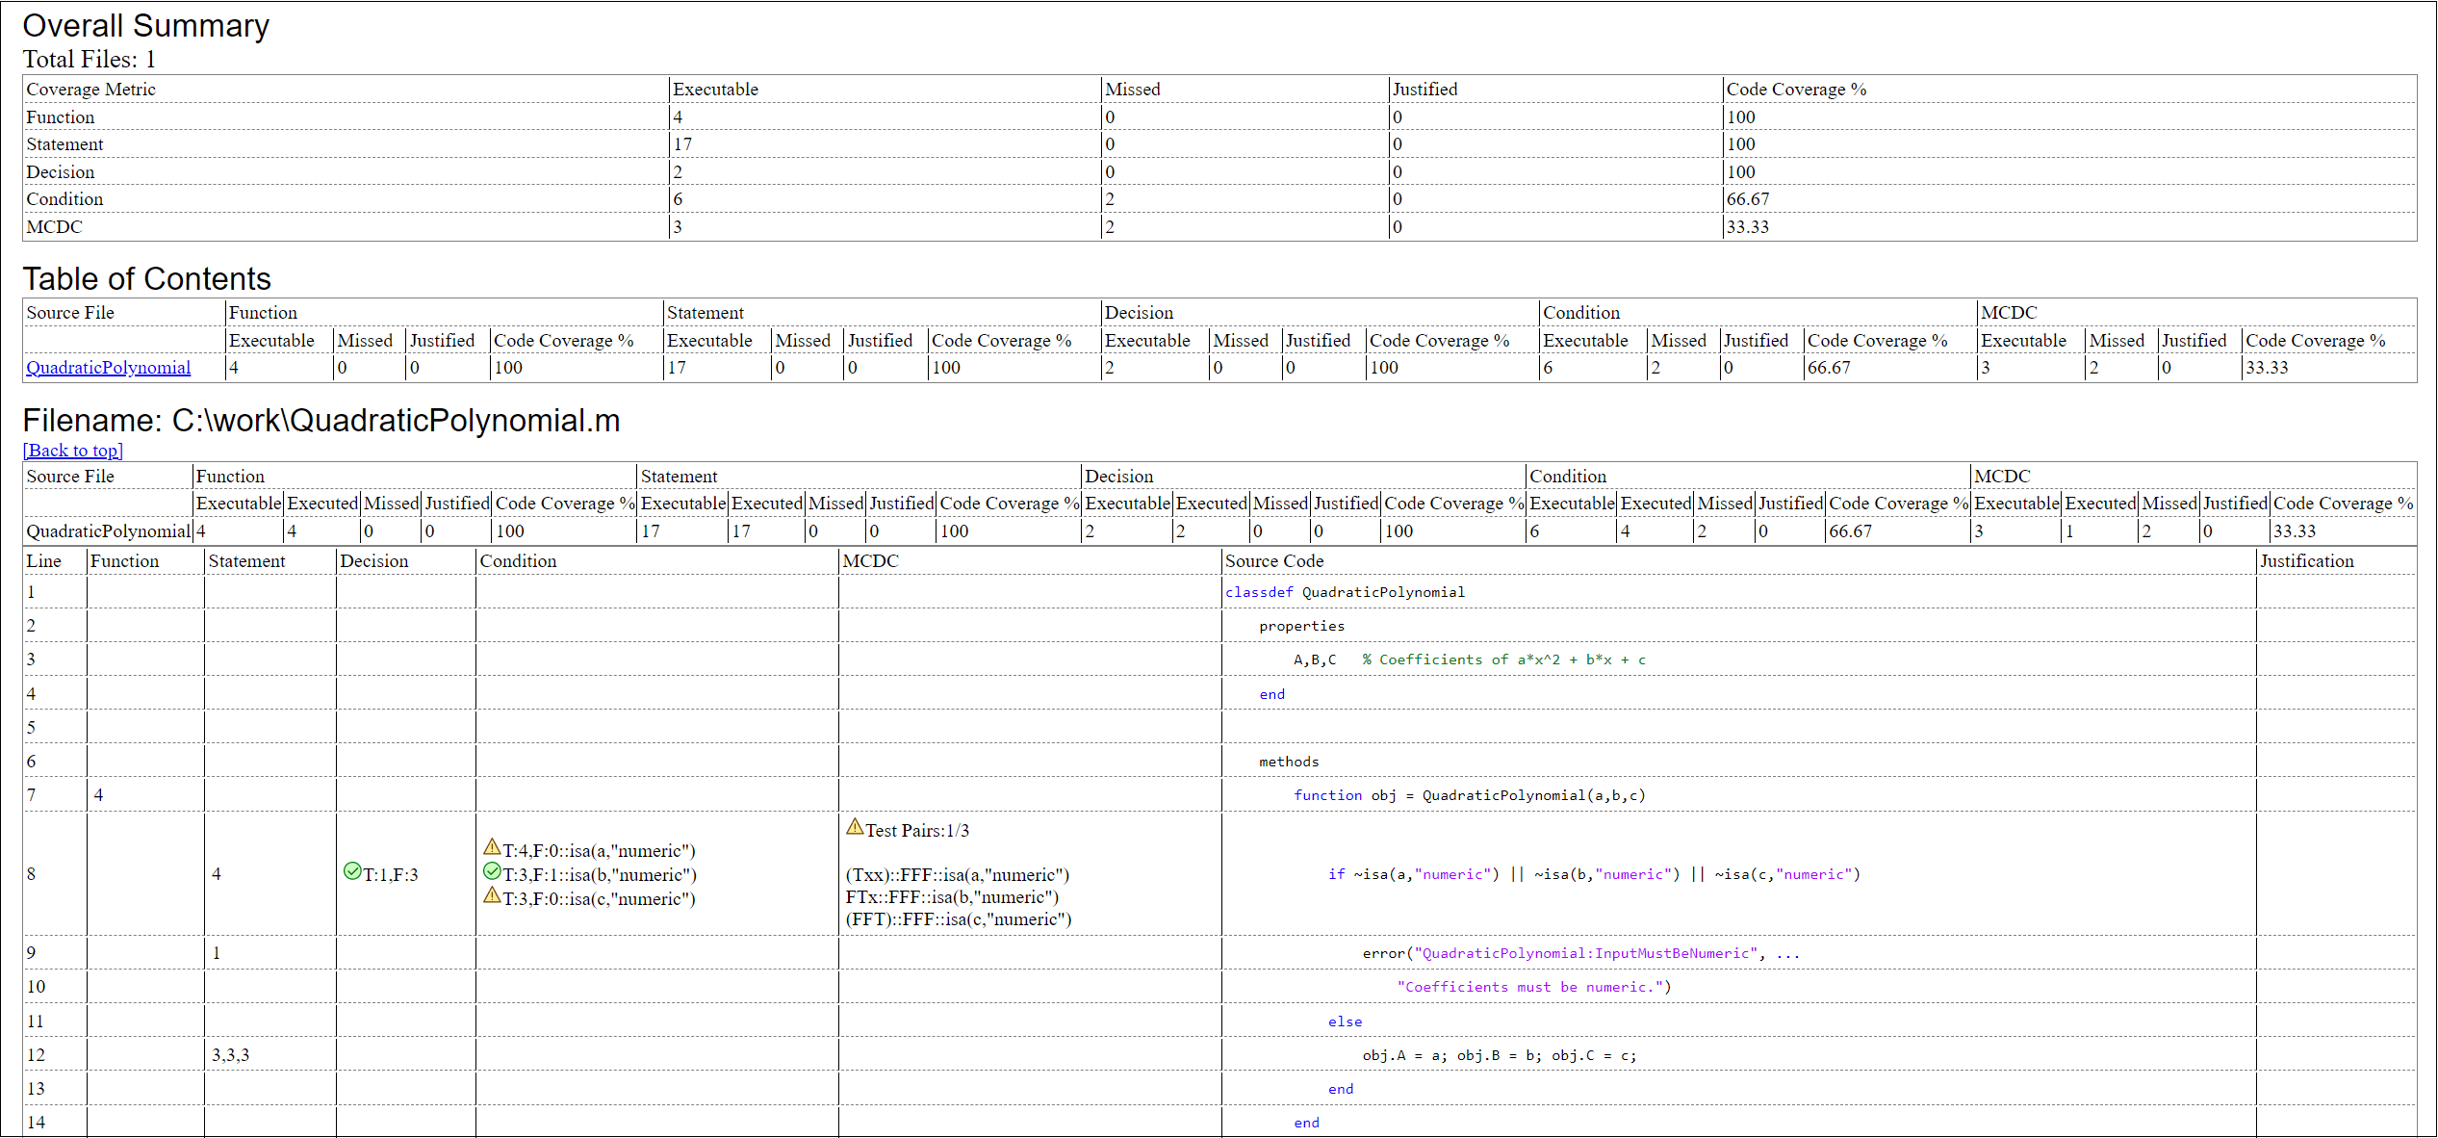The height and width of the screenshot is (1138, 2438).
Task: Click statement count 3,3,3 on line 12
Action: [231, 1055]
